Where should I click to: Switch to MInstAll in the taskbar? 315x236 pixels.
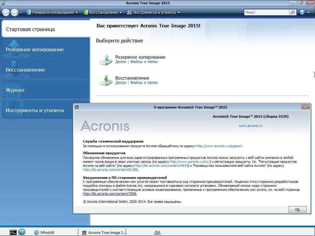55,232
